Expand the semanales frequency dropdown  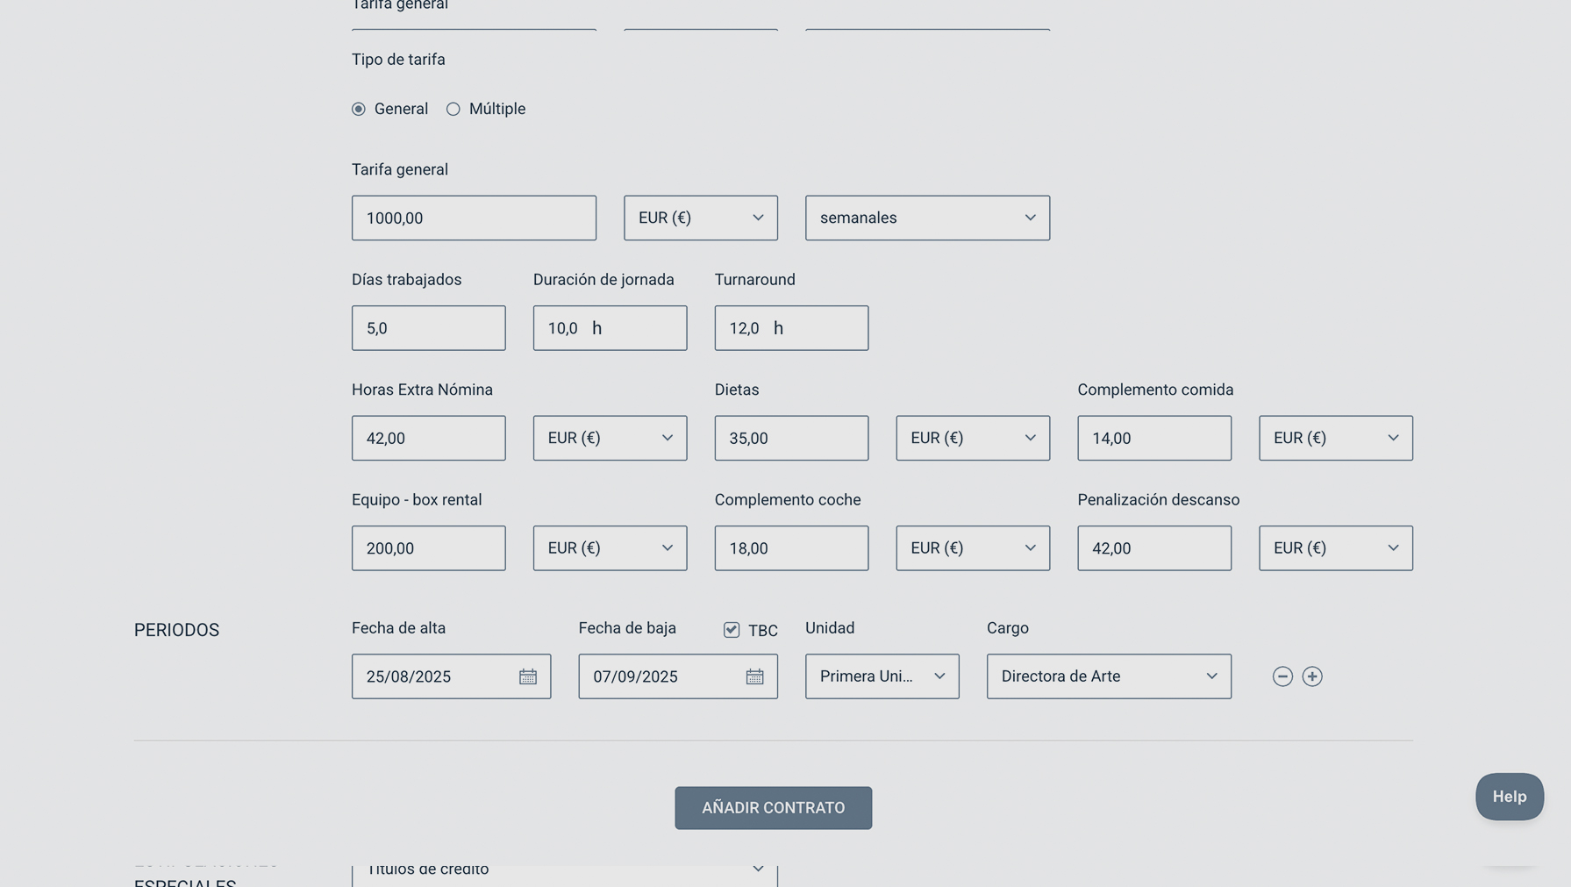pyautogui.click(x=926, y=218)
